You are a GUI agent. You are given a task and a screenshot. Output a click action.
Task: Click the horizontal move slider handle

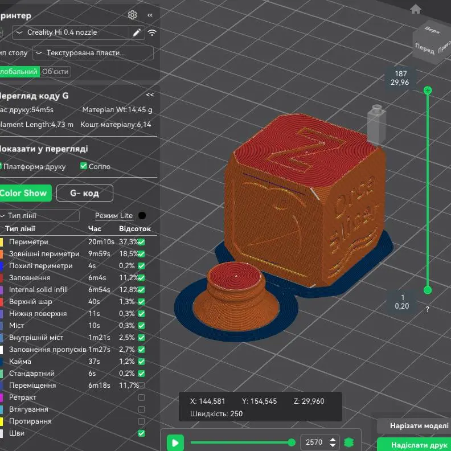click(292, 442)
